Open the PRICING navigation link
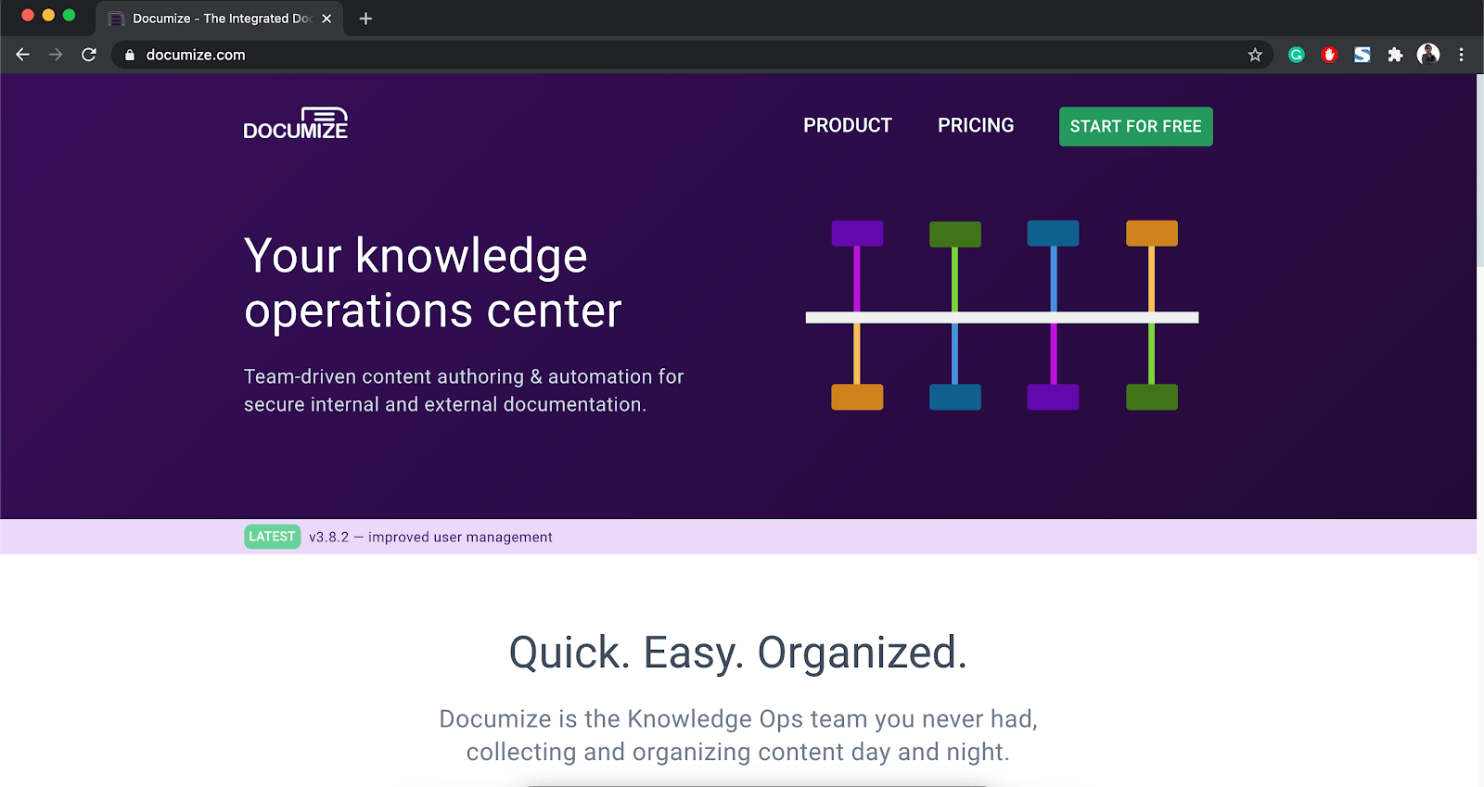This screenshot has width=1484, height=787. point(976,125)
